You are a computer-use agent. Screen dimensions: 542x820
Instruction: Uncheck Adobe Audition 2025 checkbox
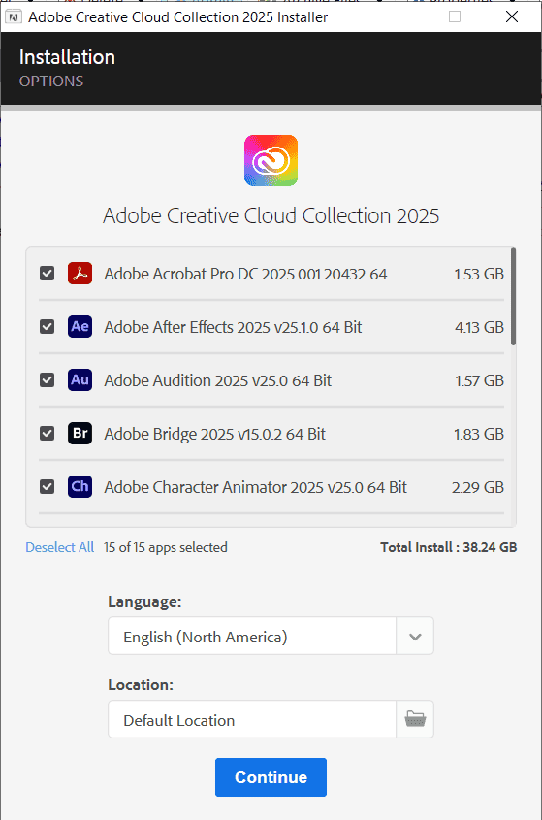[48, 380]
